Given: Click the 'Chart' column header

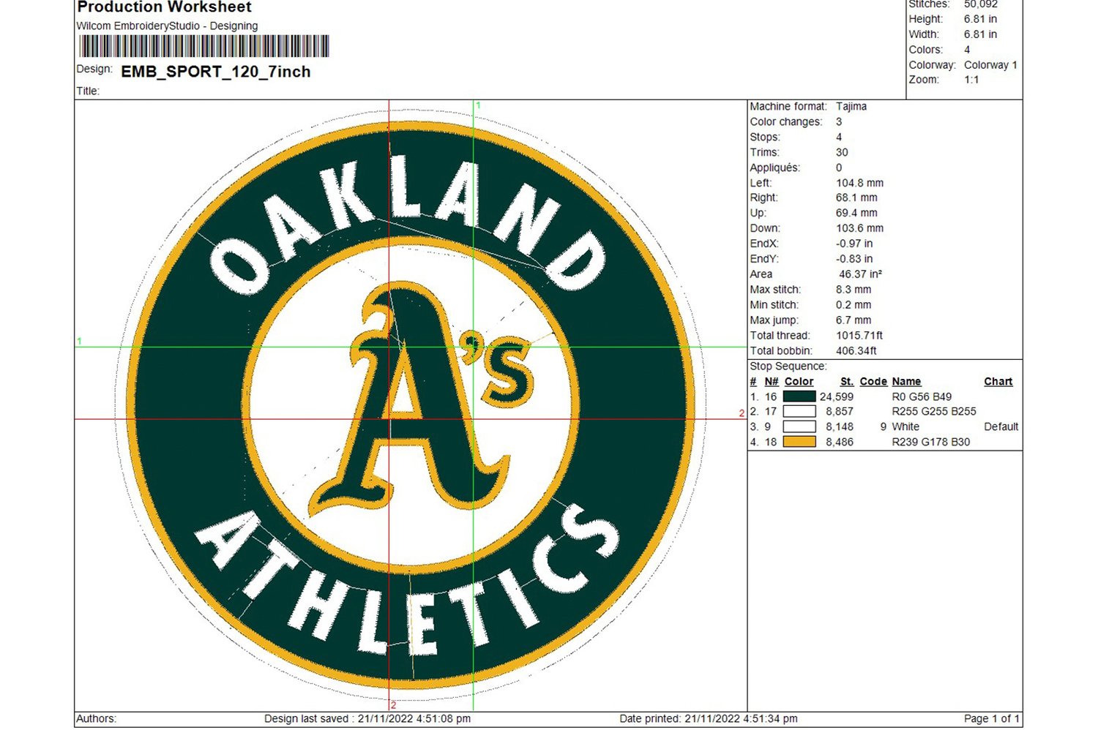Looking at the screenshot, I should pyautogui.click(x=998, y=381).
